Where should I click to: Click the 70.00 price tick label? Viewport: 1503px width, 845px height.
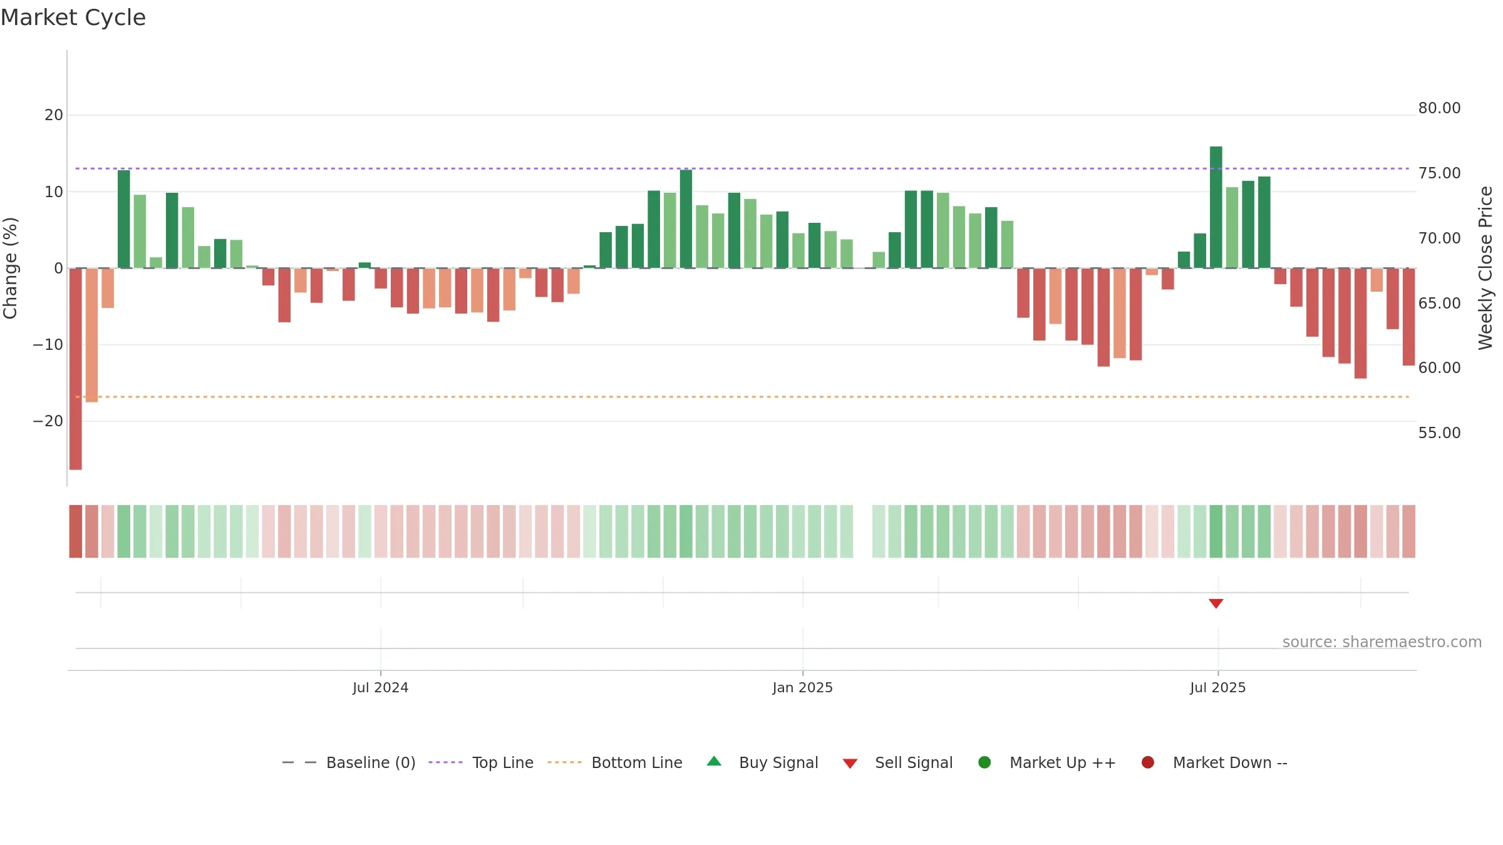coord(1439,238)
